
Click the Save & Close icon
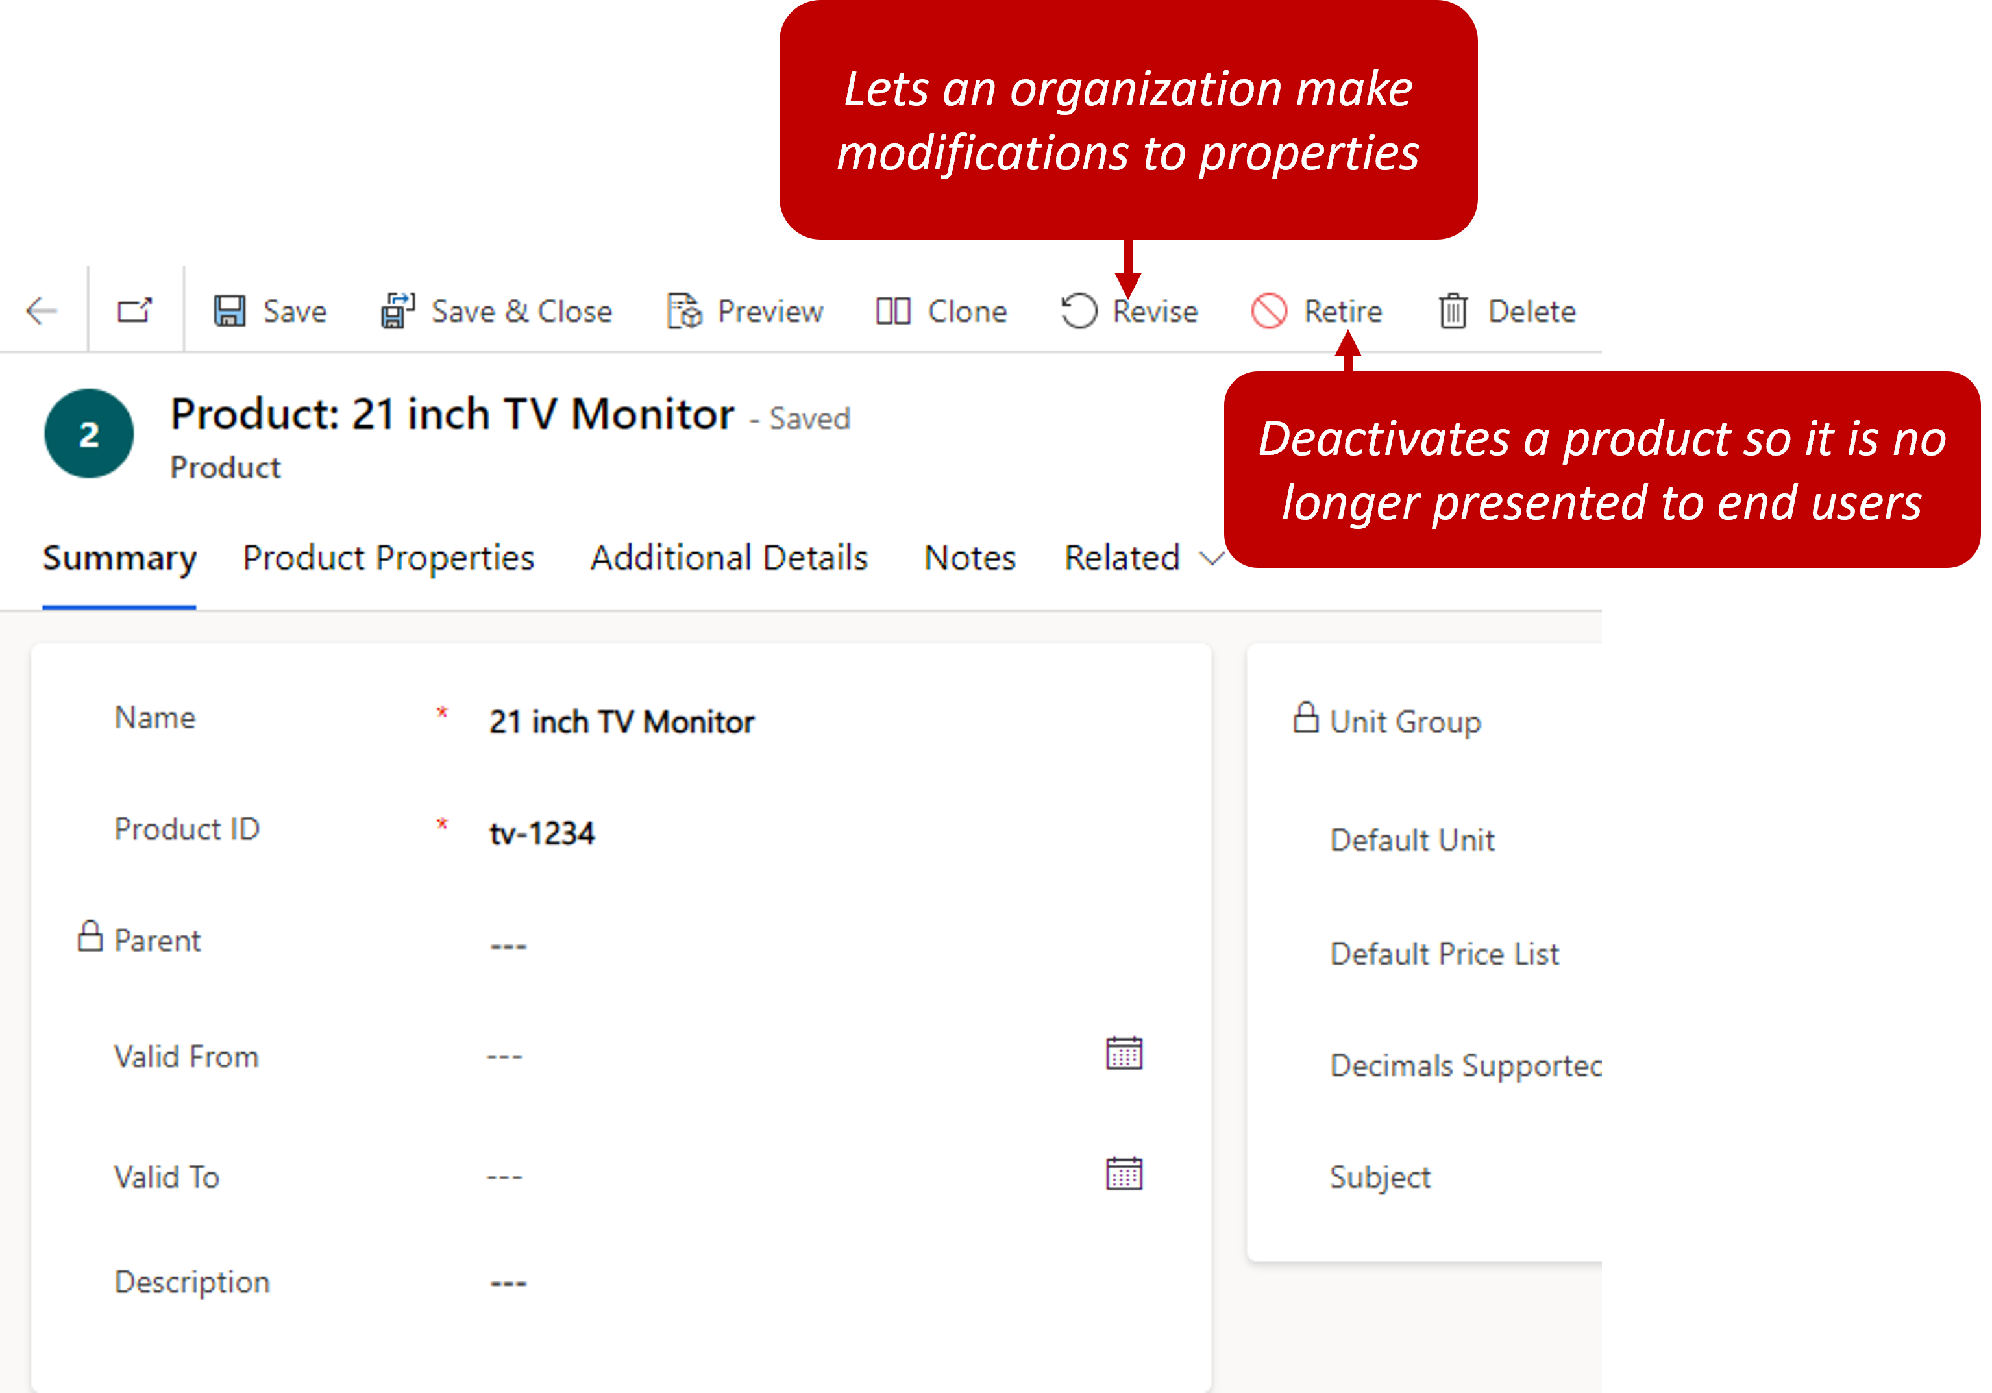coord(399,311)
